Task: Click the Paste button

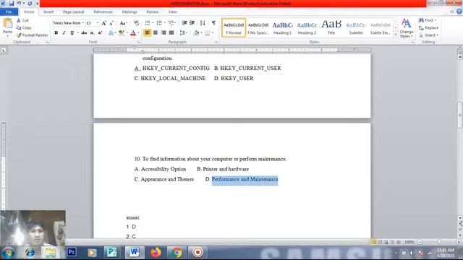Action: pos(7,27)
